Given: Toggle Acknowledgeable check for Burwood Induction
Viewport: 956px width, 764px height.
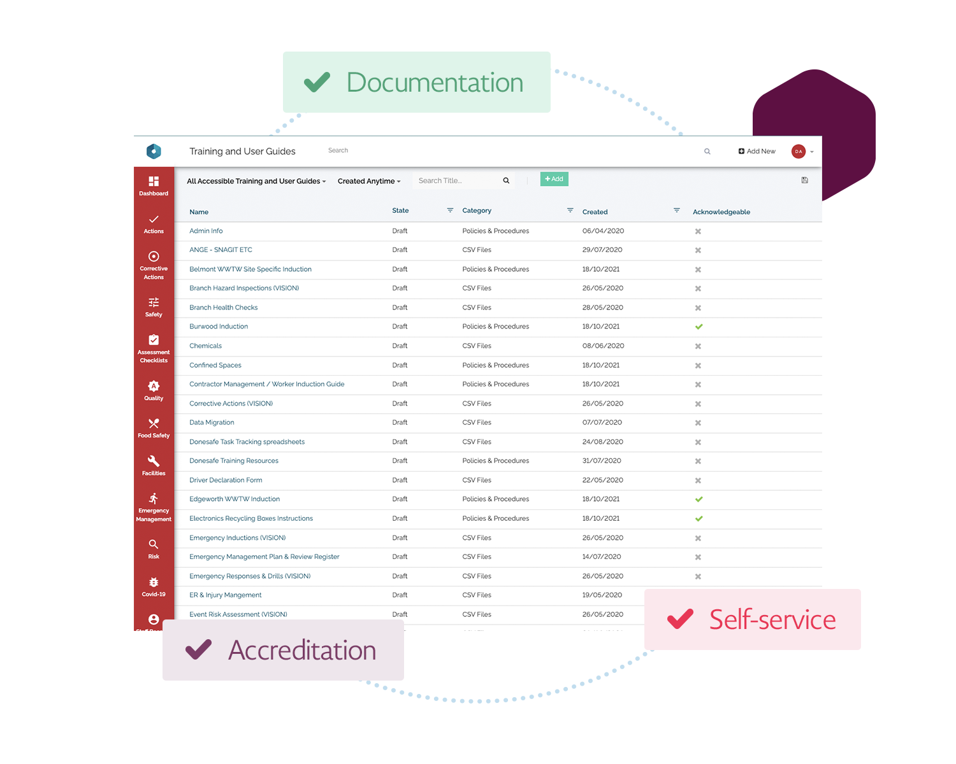Looking at the screenshot, I should coord(699,327).
